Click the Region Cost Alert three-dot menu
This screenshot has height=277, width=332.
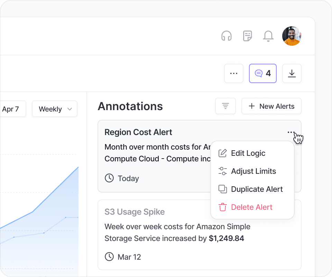[x=291, y=132]
